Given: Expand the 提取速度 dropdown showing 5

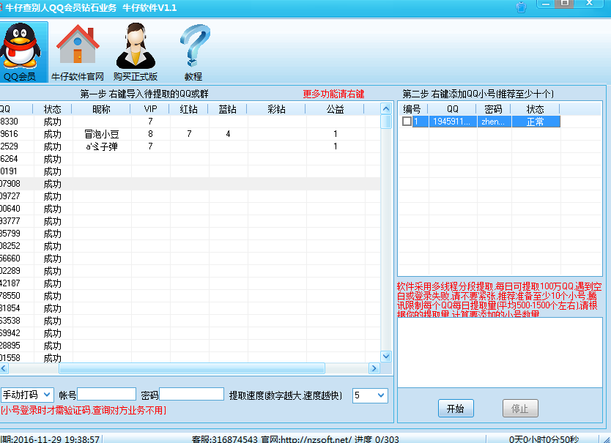Looking at the screenshot, I should tap(370, 395).
